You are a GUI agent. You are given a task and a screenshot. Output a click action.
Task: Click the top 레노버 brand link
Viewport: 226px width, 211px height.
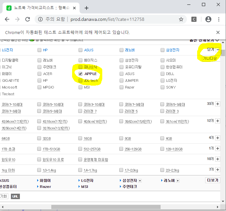(x=130, y=50)
